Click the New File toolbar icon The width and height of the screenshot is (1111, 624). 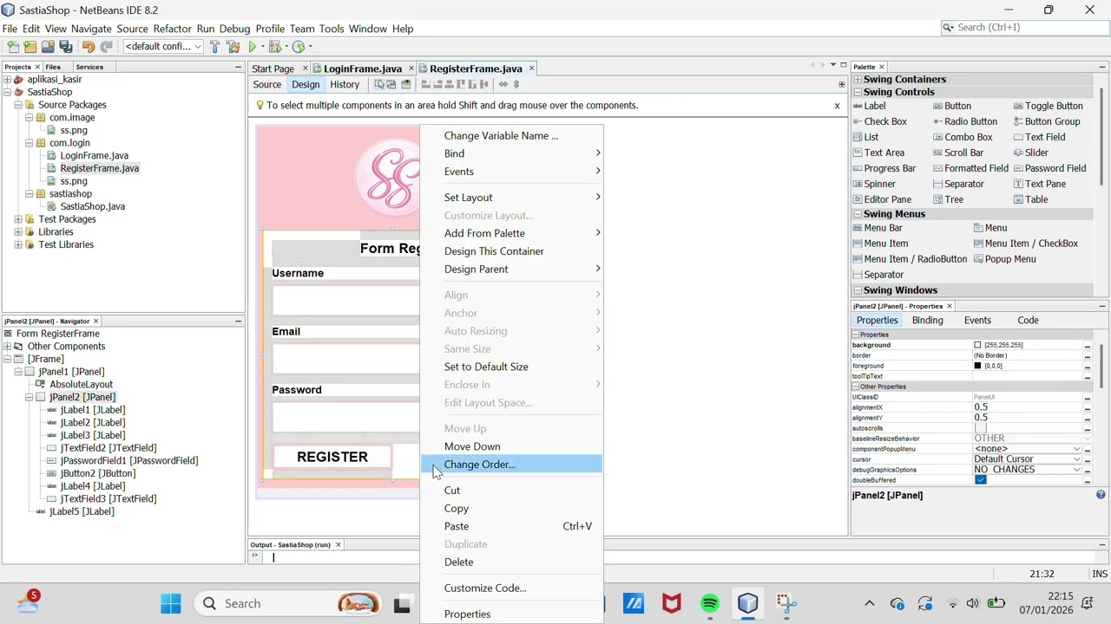[x=13, y=47]
